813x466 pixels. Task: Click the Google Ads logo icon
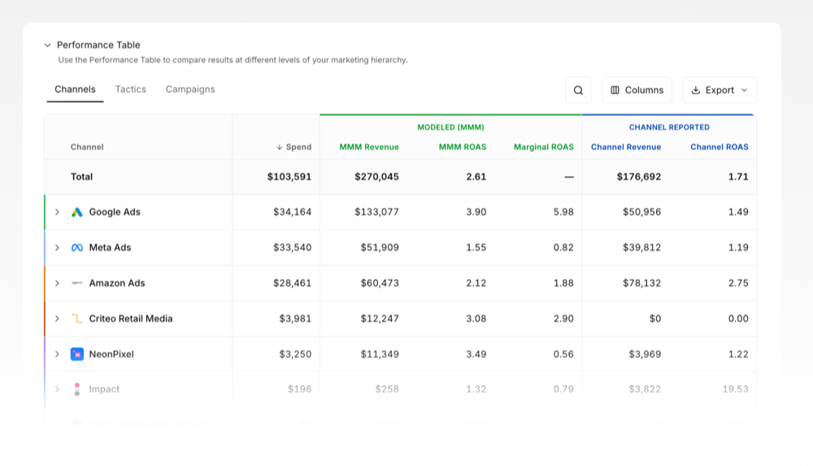76,212
